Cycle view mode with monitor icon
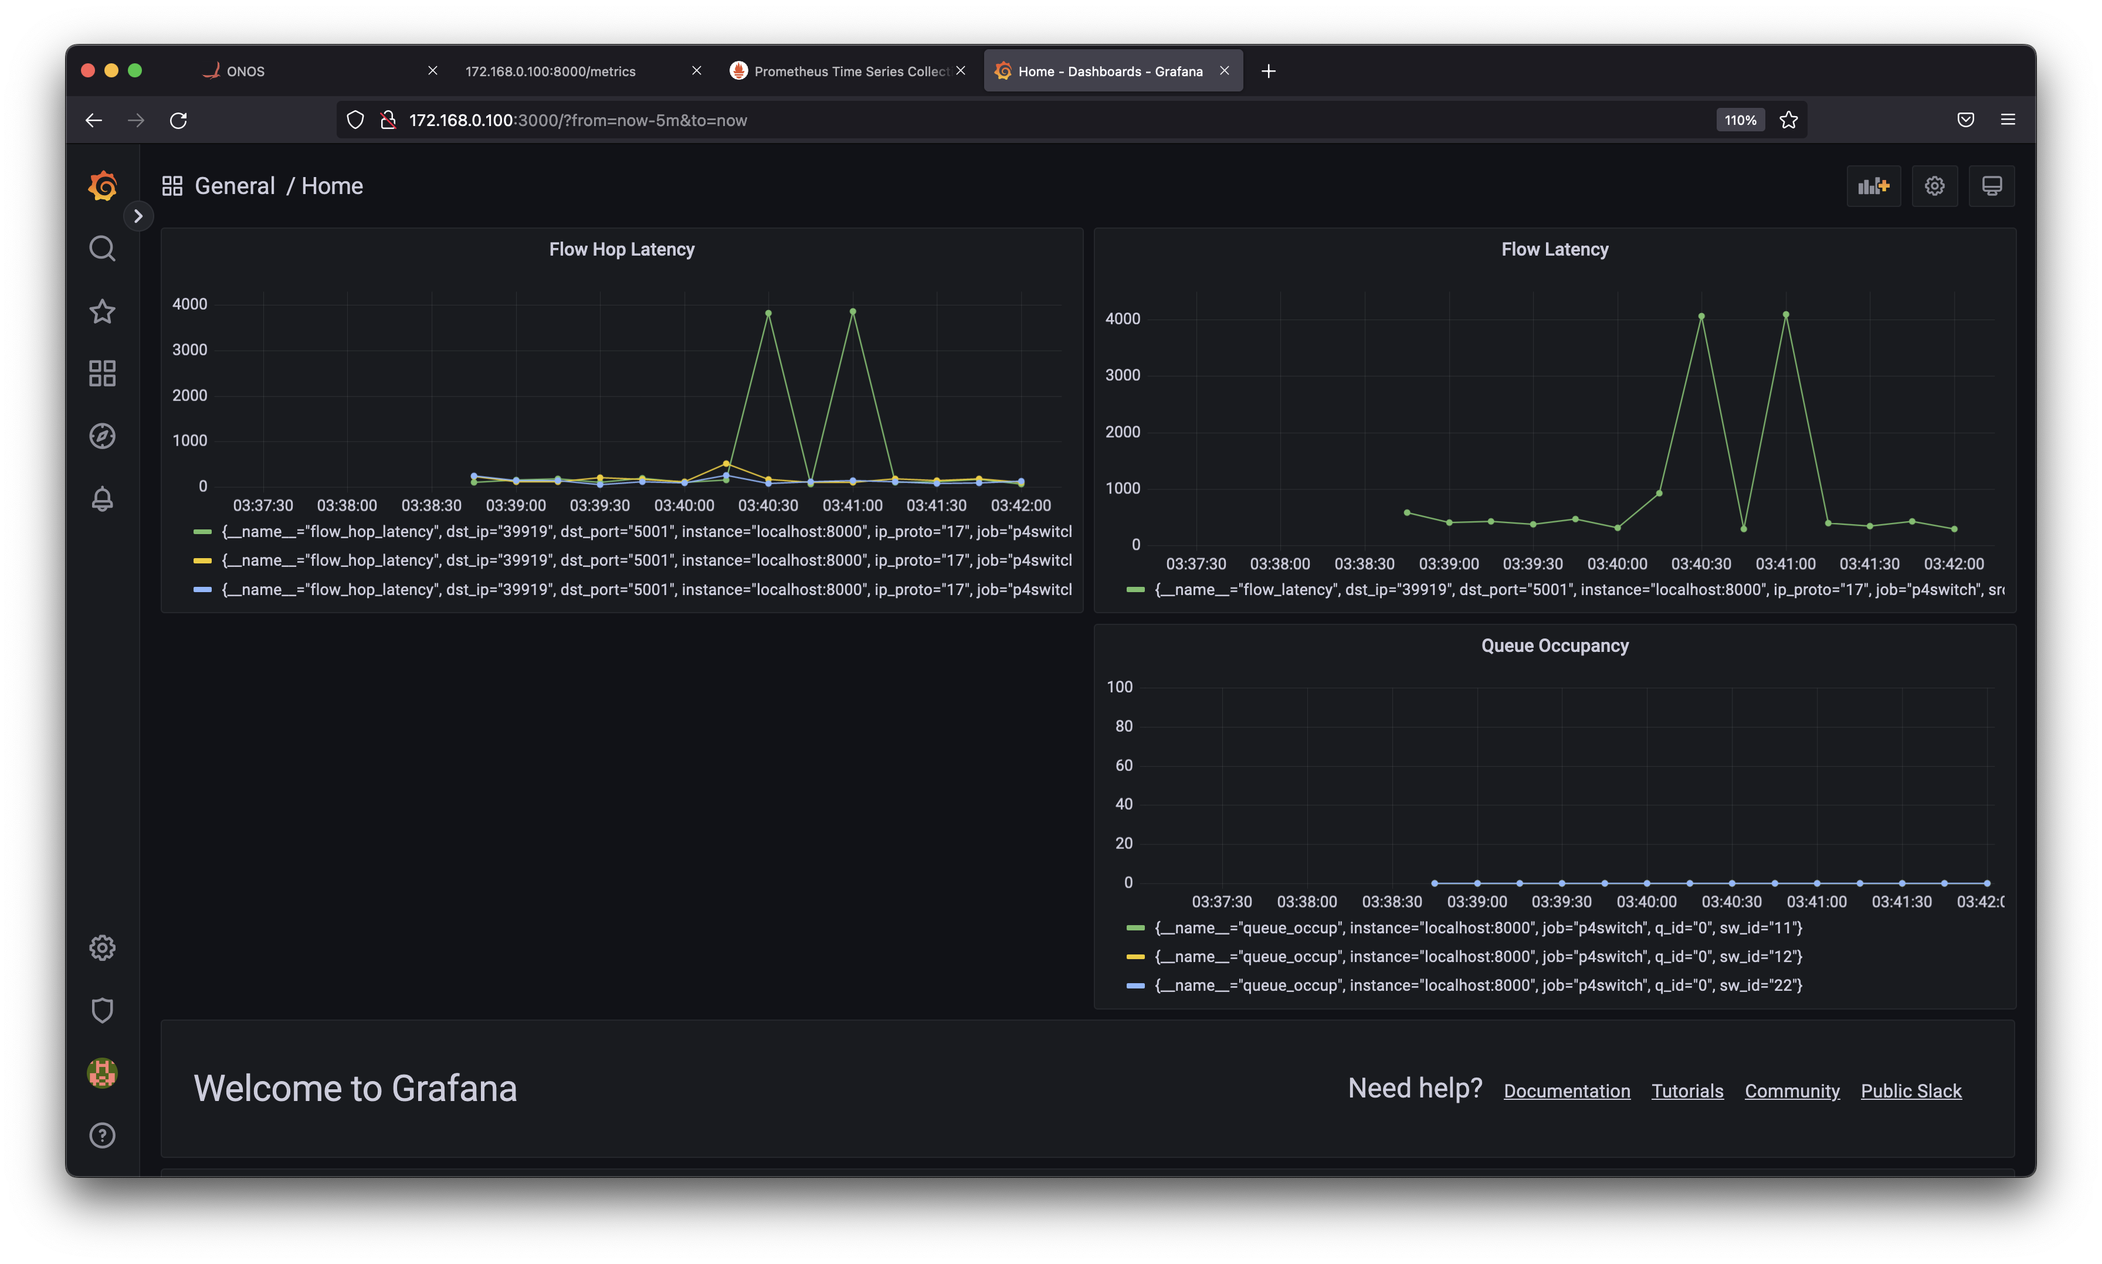The image size is (2102, 1264). click(1991, 186)
